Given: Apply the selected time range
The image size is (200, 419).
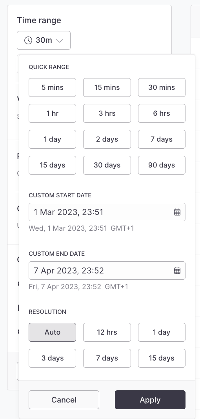Looking at the screenshot, I should click(150, 400).
